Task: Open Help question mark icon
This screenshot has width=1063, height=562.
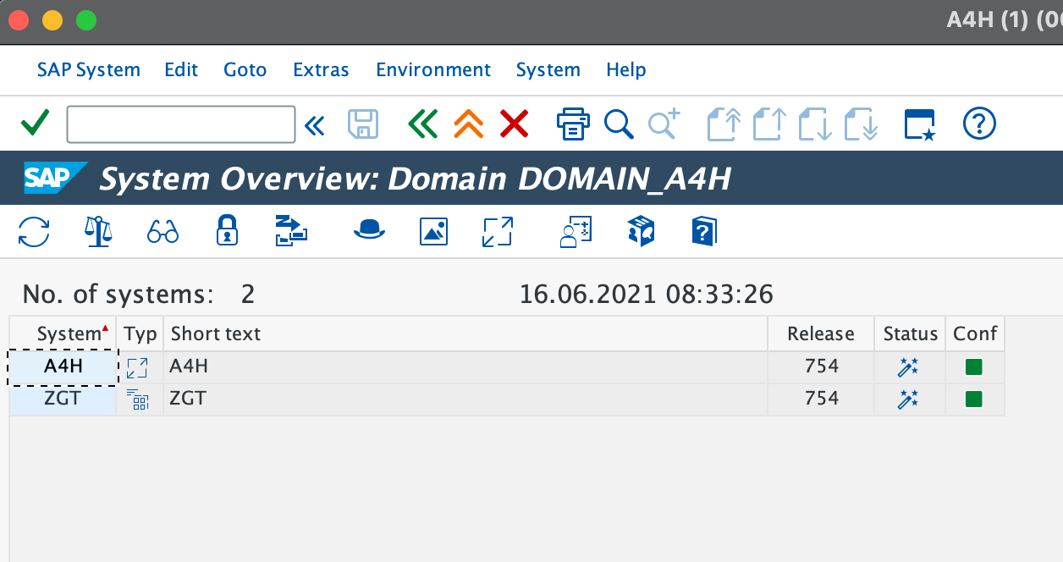Action: pyautogui.click(x=979, y=124)
